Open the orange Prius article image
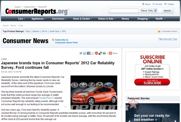181x122 pixels. [x=94, y=93]
